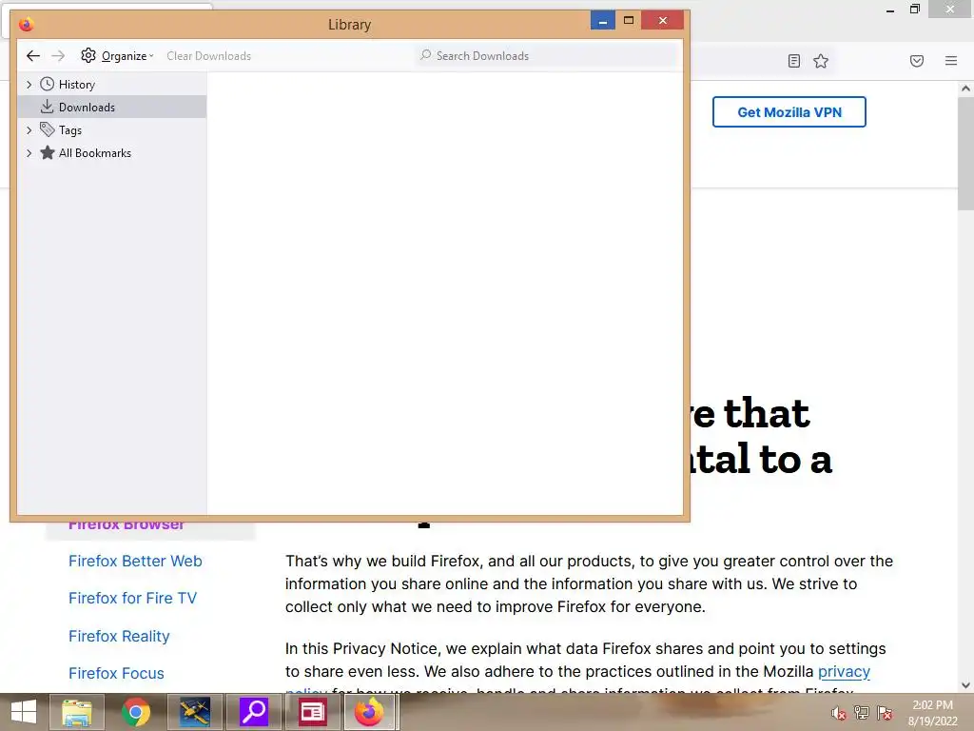Open Firefox hamburger application menu
Image resolution: width=974 pixels, height=731 pixels.
tap(951, 61)
